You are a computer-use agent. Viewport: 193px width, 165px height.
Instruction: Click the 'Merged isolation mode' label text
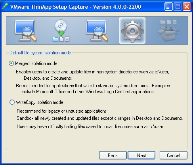(x=36, y=63)
